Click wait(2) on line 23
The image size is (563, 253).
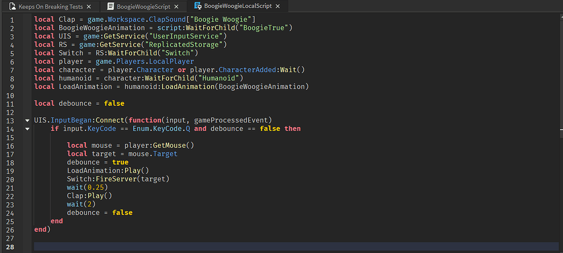pyautogui.click(x=81, y=204)
